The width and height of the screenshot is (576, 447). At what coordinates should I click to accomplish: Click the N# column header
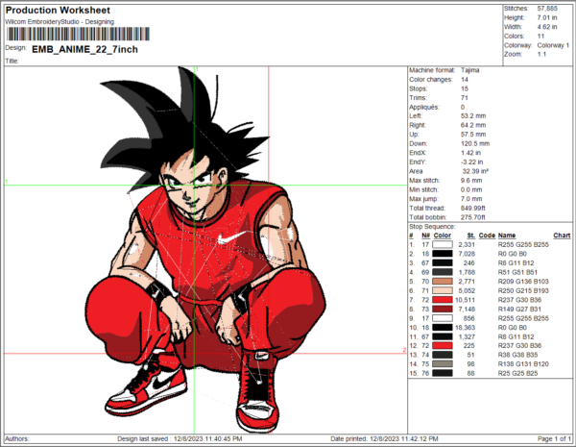coord(425,236)
